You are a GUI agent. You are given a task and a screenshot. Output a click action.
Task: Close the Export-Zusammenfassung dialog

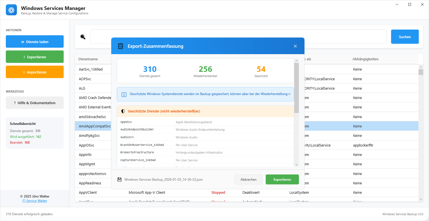(295, 46)
